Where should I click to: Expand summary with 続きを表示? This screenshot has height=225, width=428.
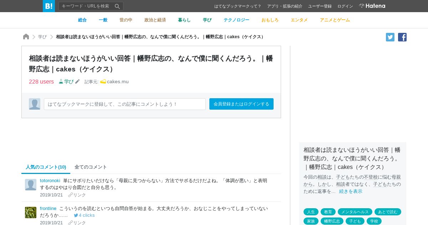point(351,191)
